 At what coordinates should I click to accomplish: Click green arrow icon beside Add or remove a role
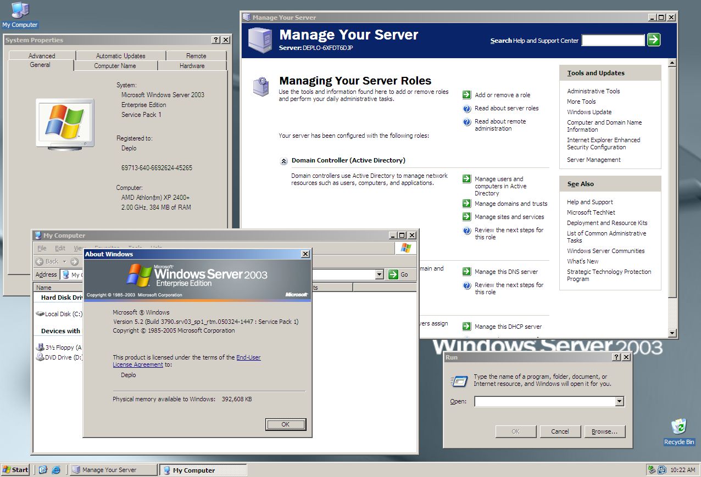pyautogui.click(x=466, y=95)
